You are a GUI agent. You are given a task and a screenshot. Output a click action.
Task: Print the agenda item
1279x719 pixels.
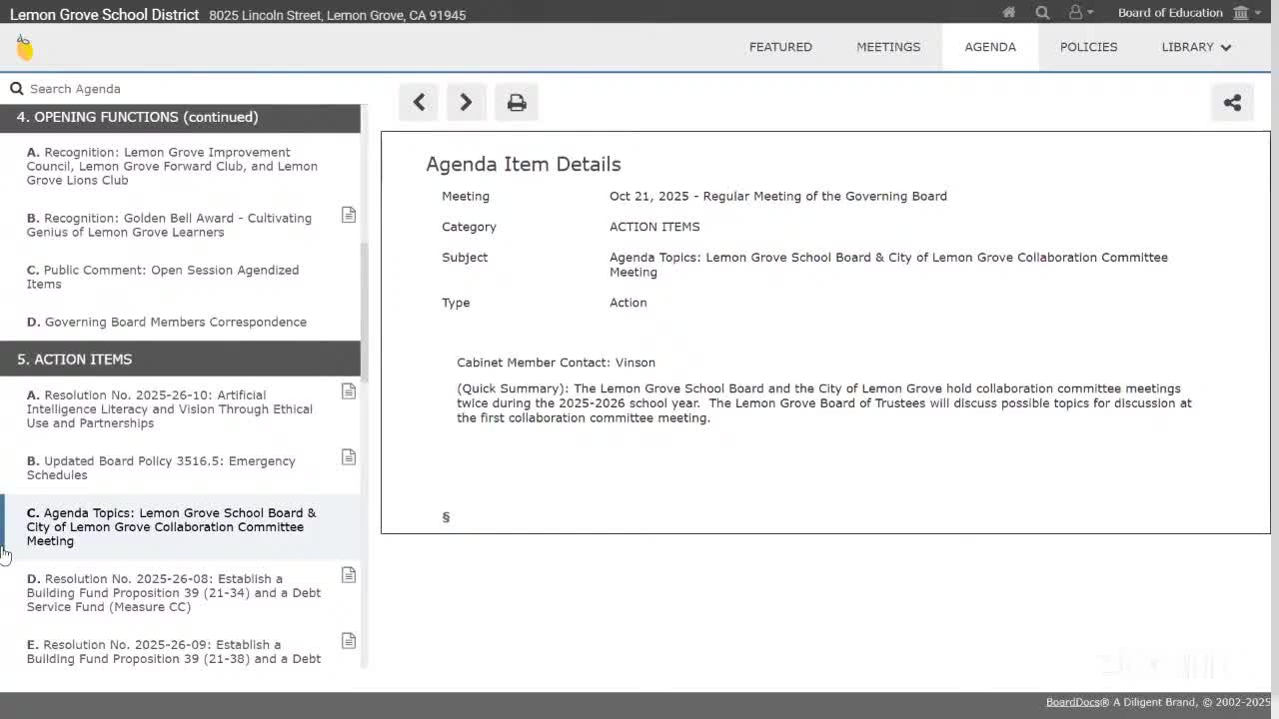[517, 102]
